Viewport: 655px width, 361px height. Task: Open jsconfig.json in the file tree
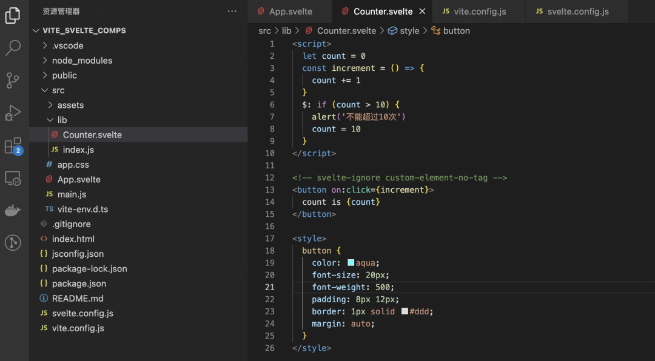click(138, 254)
